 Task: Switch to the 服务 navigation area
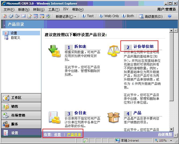21,124
